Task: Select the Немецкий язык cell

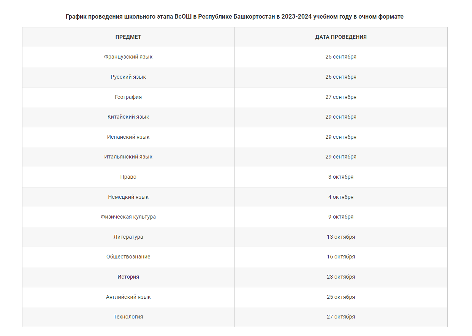Action: pyautogui.click(x=128, y=197)
